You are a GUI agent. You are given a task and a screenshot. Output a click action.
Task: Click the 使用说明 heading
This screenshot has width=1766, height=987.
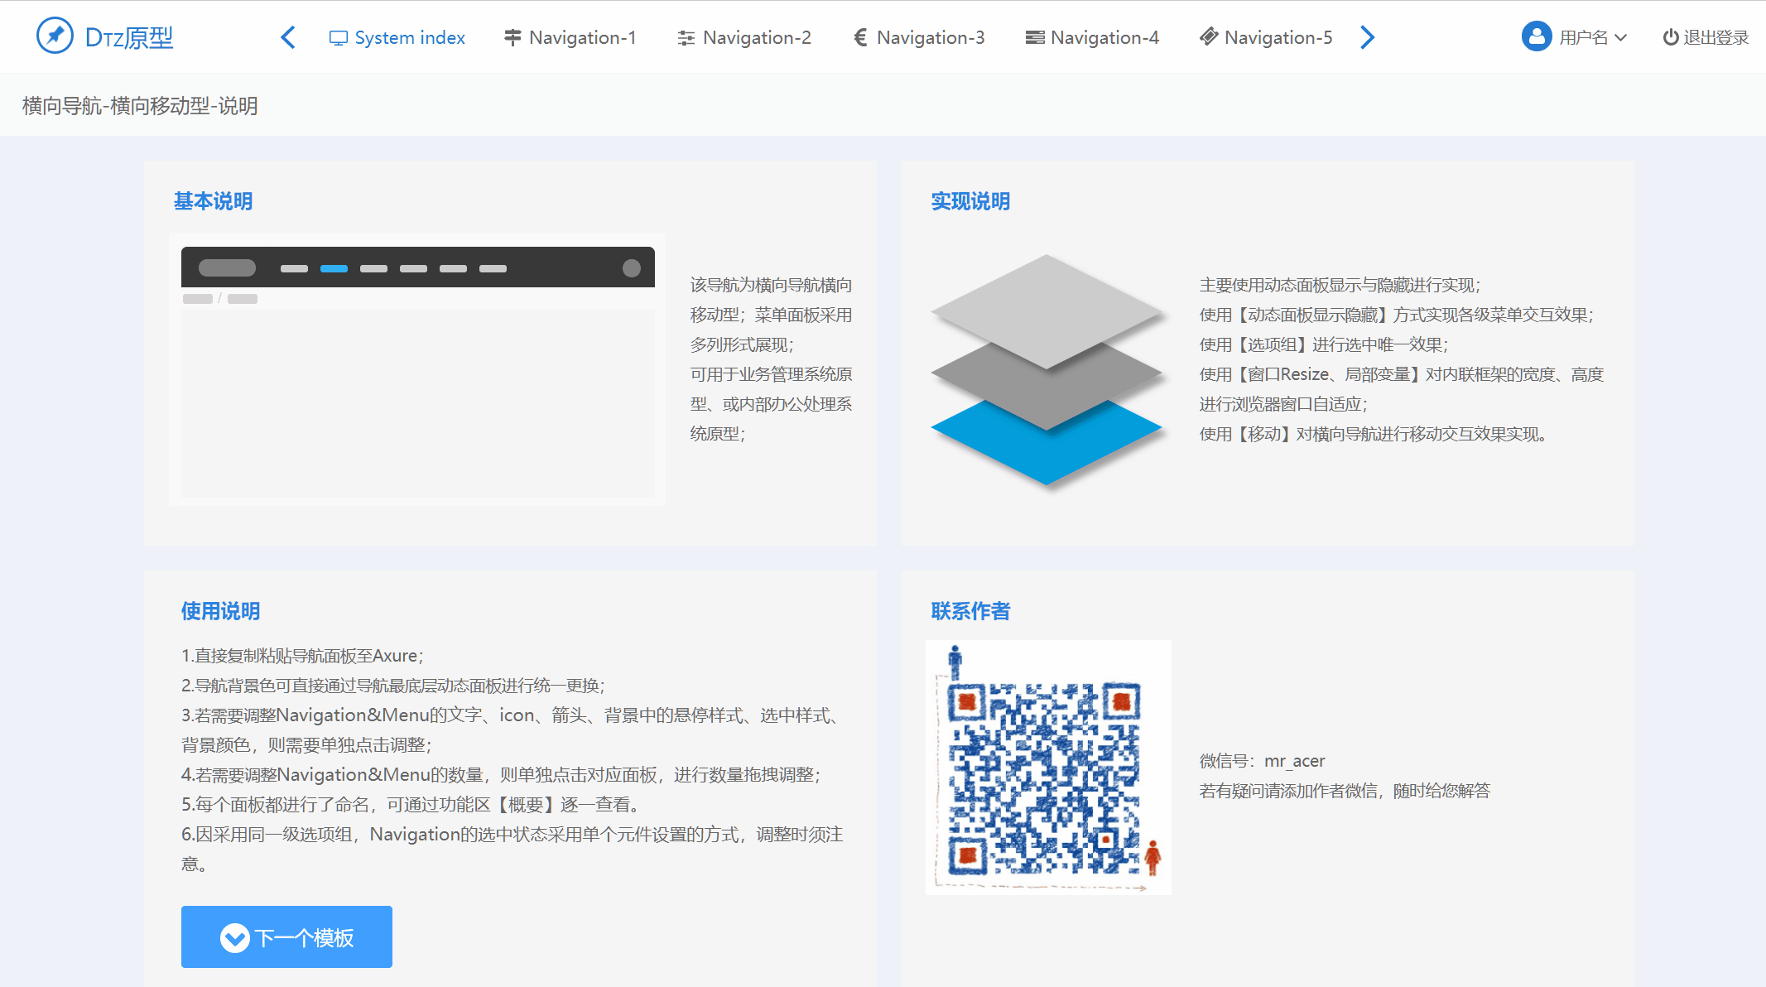[x=220, y=611]
